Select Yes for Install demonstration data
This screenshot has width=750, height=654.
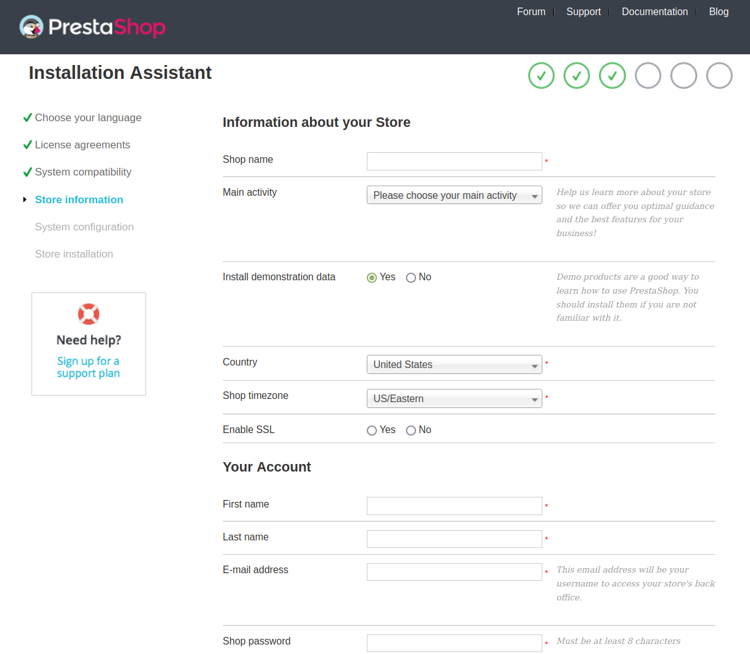(372, 278)
